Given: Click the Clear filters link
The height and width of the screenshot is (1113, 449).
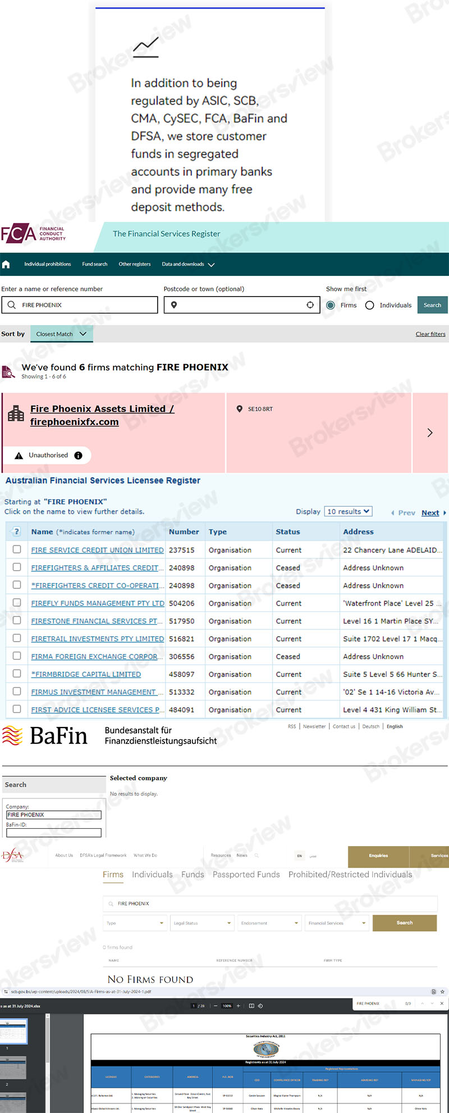Looking at the screenshot, I should click(430, 334).
